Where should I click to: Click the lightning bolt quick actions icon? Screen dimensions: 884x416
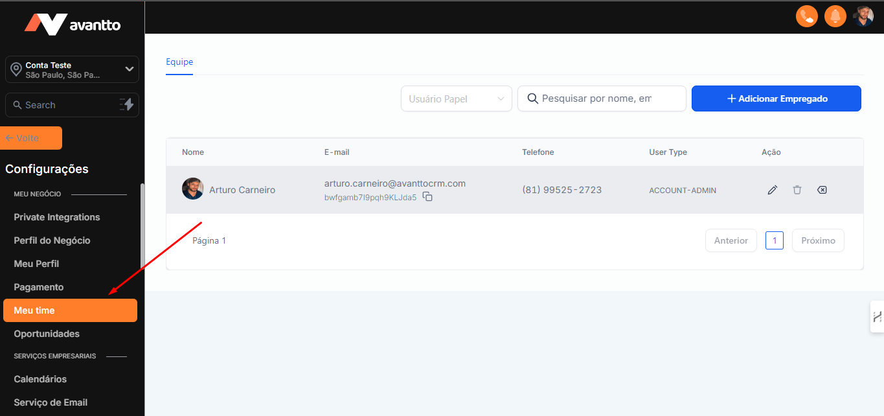coord(127,104)
